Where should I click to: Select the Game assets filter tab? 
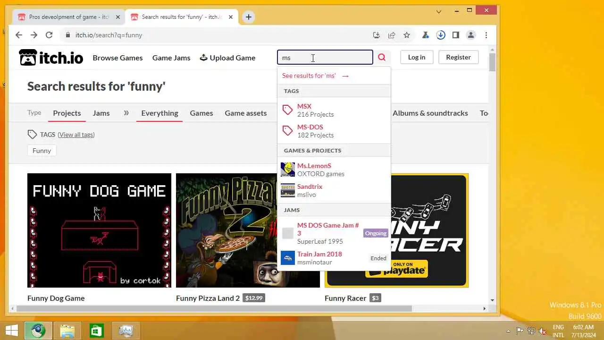click(x=246, y=113)
